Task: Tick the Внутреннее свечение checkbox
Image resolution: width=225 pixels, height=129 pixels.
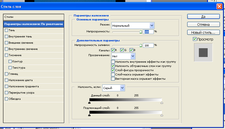Action: [6, 49]
